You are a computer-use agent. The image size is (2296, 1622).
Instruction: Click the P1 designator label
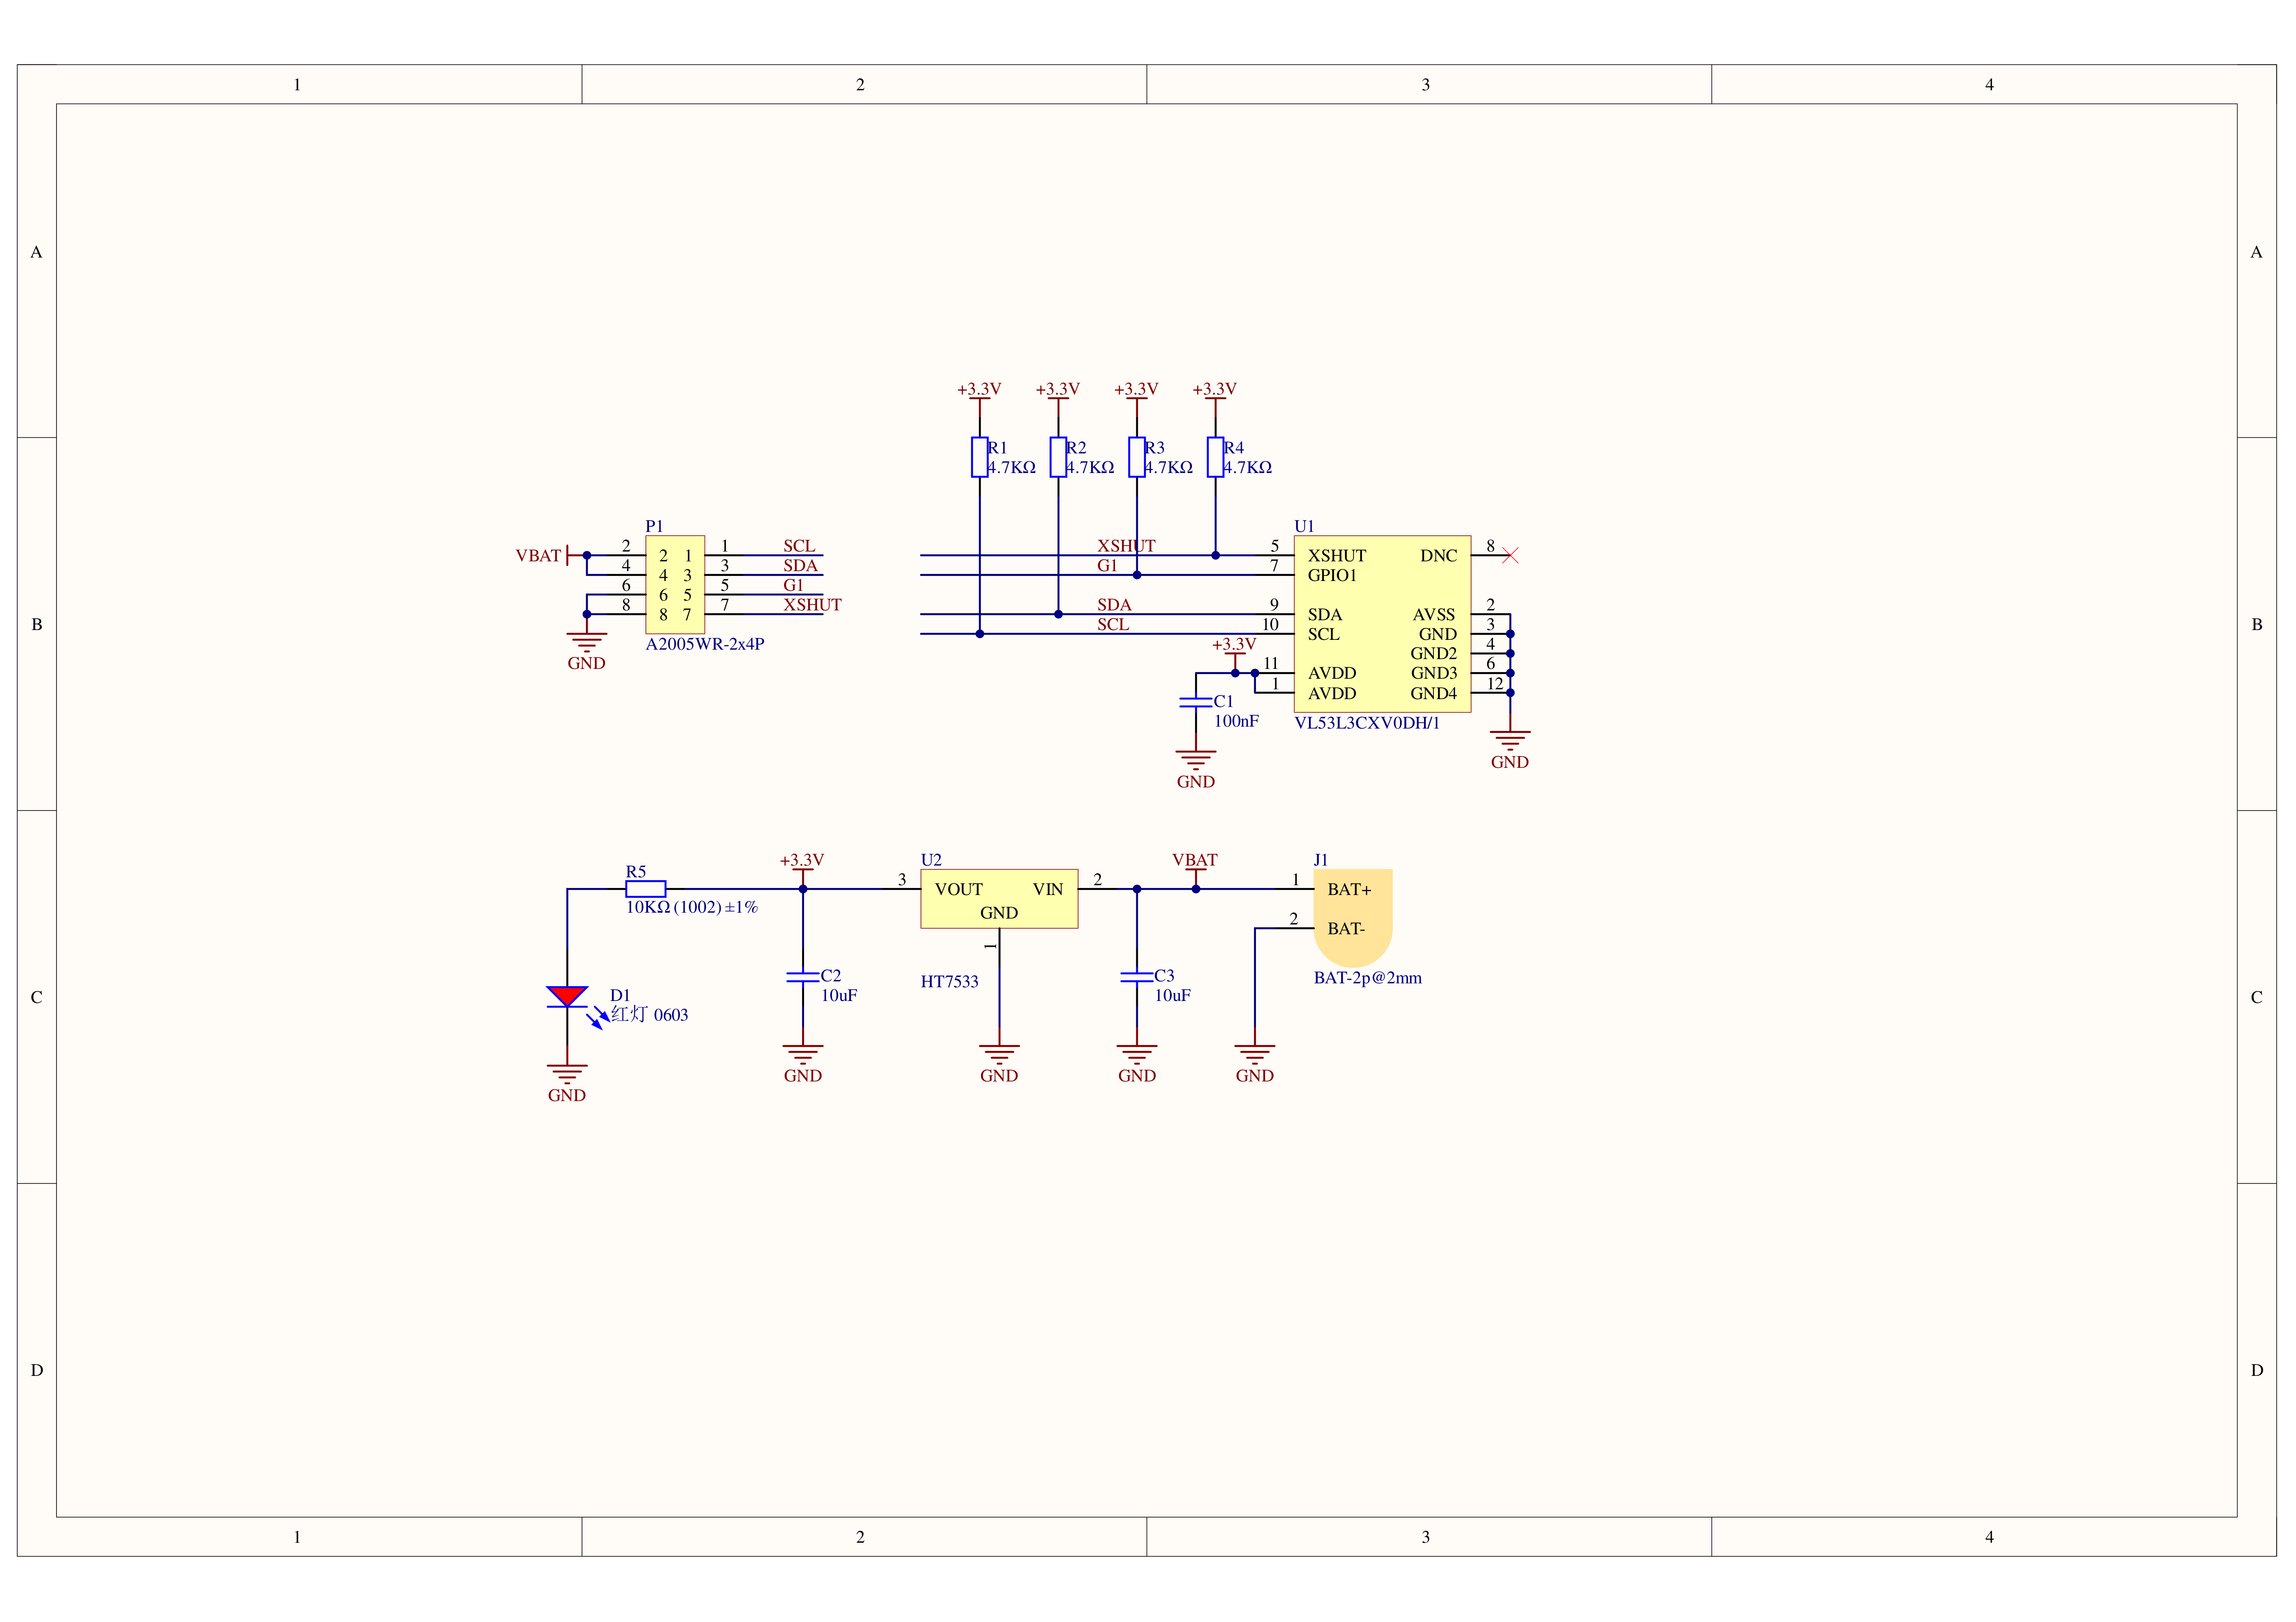654,527
